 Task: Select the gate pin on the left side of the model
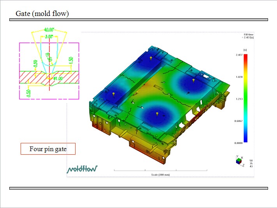click(113, 94)
